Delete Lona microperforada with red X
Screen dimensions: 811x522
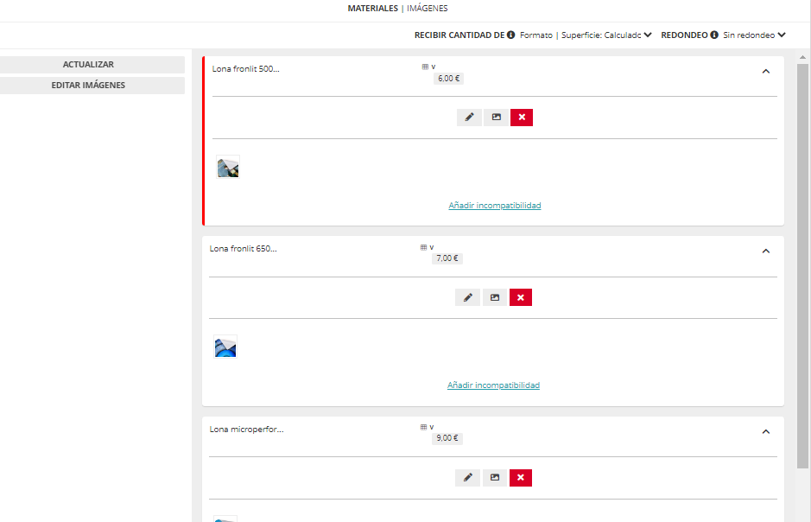click(521, 478)
